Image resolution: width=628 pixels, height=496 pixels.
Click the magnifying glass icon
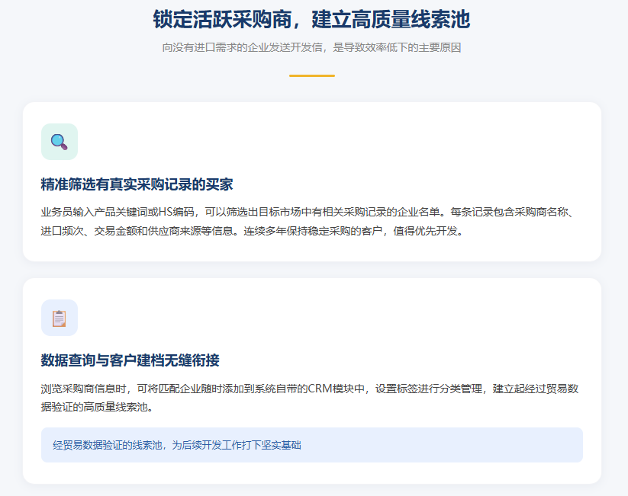(x=60, y=142)
